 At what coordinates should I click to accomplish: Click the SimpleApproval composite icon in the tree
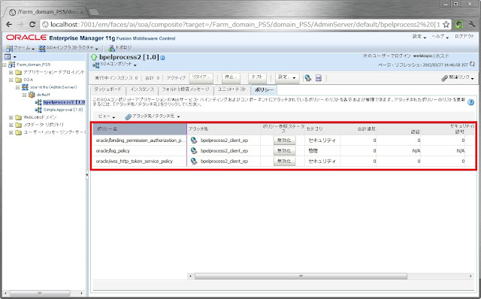tap(38, 110)
